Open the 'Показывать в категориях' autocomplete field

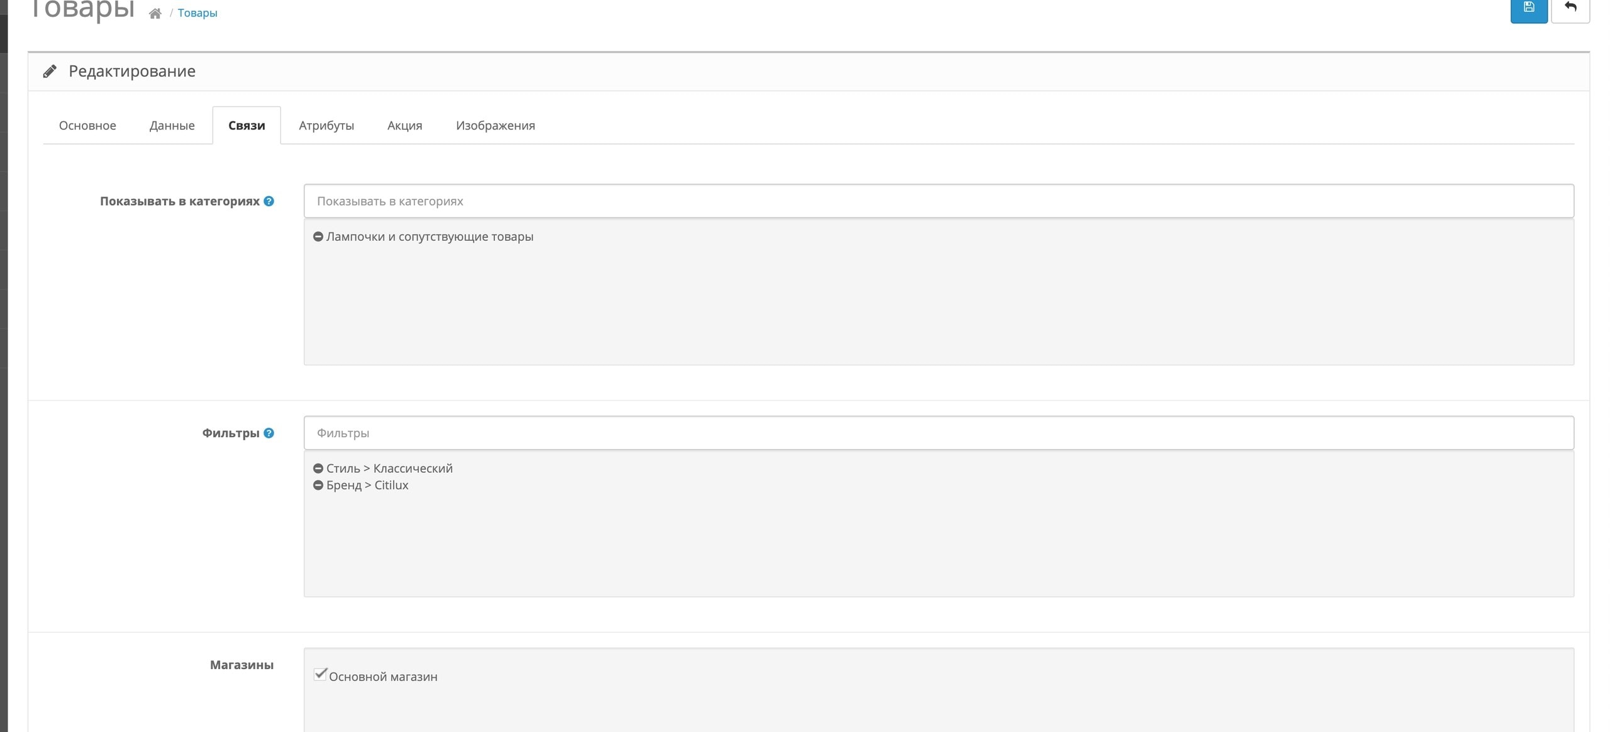point(938,201)
